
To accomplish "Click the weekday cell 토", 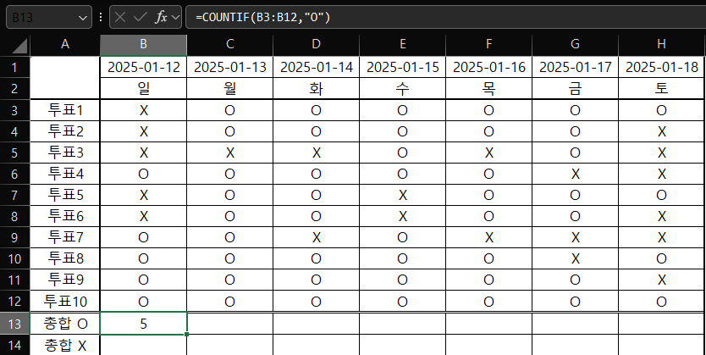I will point(661,89).
